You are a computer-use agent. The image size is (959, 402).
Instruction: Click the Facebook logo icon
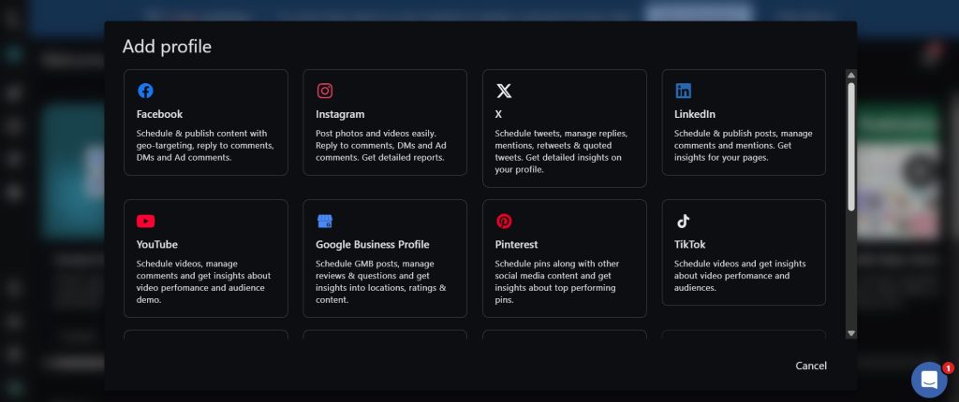pos(145,91)
